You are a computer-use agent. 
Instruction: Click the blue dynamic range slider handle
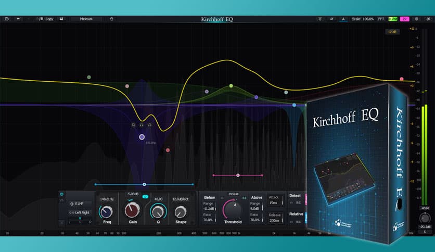tap(144, 184)
